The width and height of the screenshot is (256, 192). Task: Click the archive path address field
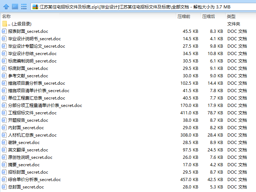tap(143, 7)
